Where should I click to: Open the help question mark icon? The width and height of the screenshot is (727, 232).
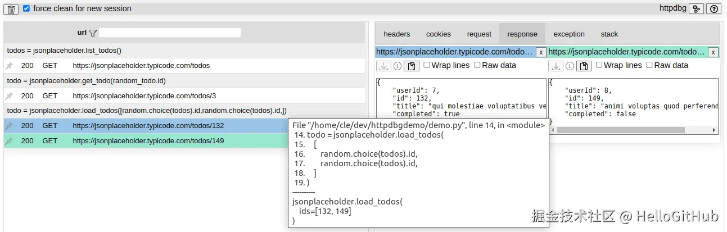pyautogui.click(x=714, y=9)
